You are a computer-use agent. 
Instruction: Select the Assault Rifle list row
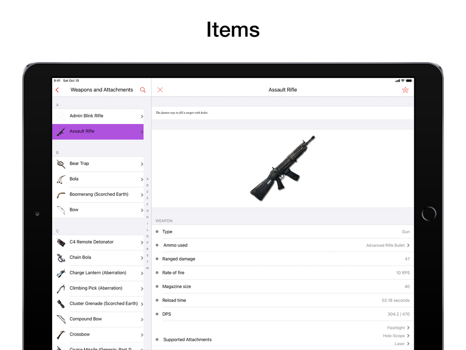pyautogui.click(x=98, y=132)
